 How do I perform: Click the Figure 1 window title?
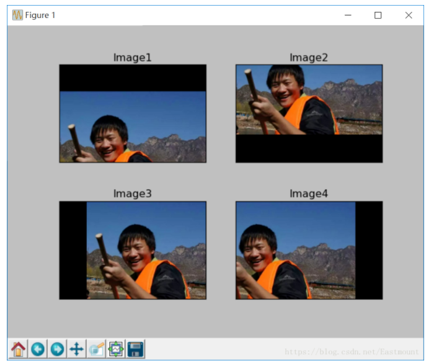click(x=40, y=15)
